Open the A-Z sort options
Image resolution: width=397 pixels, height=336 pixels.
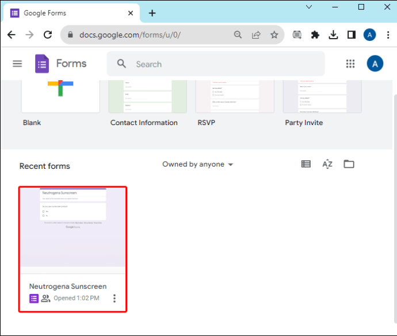click(x=327, y=164)
